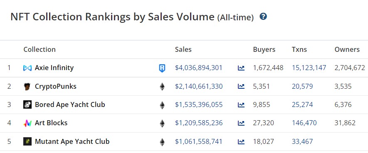
Task: Click the help question mark icon
Action: (x=263, y=17)
